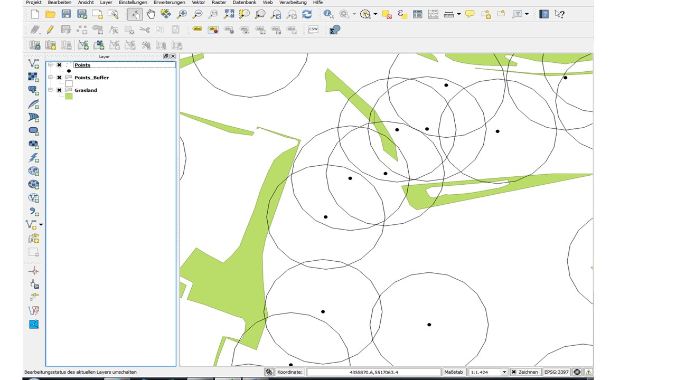Click the white Points_Buffer symbol swatch
The width and height of the screenshot is (676, 380).
[69, 83]
